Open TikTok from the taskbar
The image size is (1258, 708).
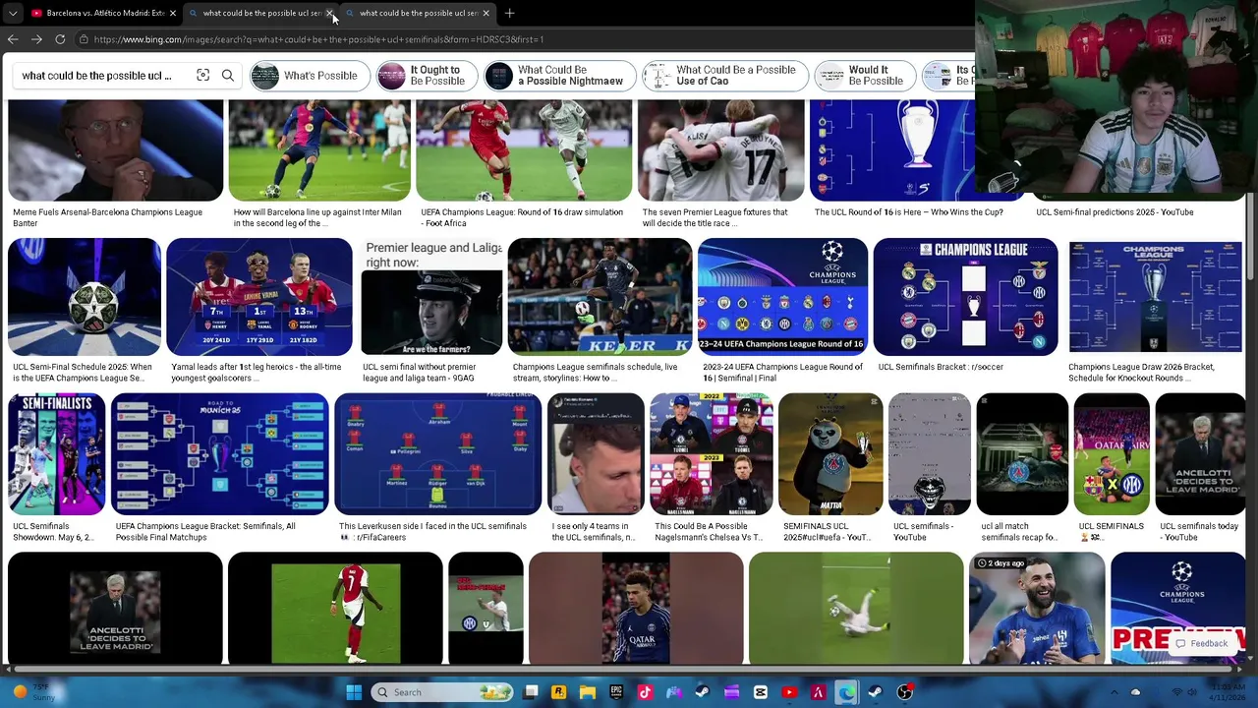pos(645,692)
